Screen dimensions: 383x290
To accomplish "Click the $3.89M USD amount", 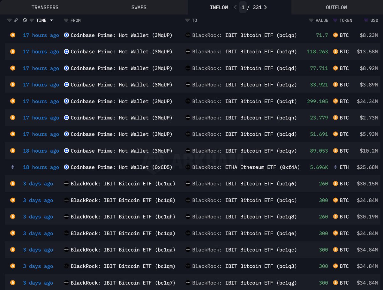I will [369, 85].
